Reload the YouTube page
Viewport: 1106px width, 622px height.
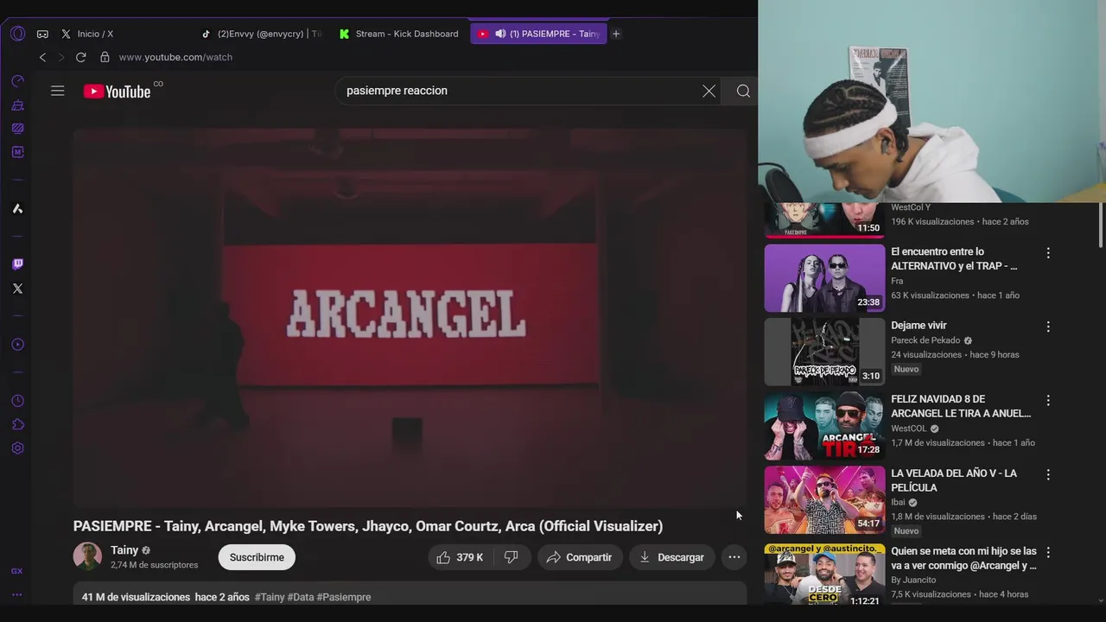[x=80, y=57]
